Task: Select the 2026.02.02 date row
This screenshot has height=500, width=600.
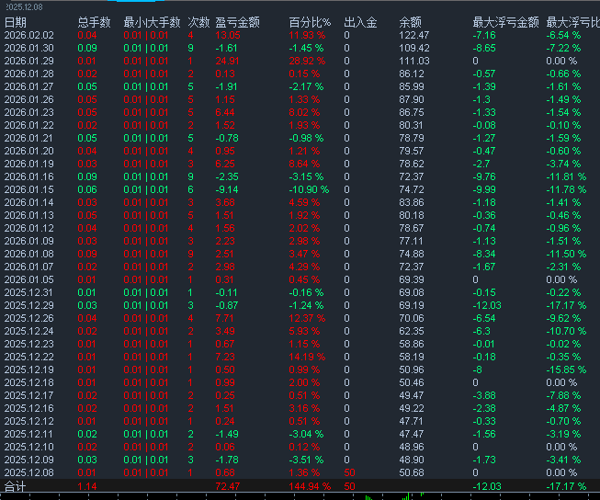Action: pos(29,35)
